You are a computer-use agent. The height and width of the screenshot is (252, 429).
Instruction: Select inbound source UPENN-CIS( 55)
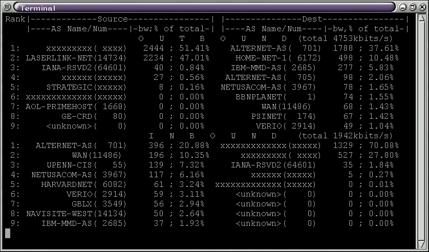click(x=87, y=165)
